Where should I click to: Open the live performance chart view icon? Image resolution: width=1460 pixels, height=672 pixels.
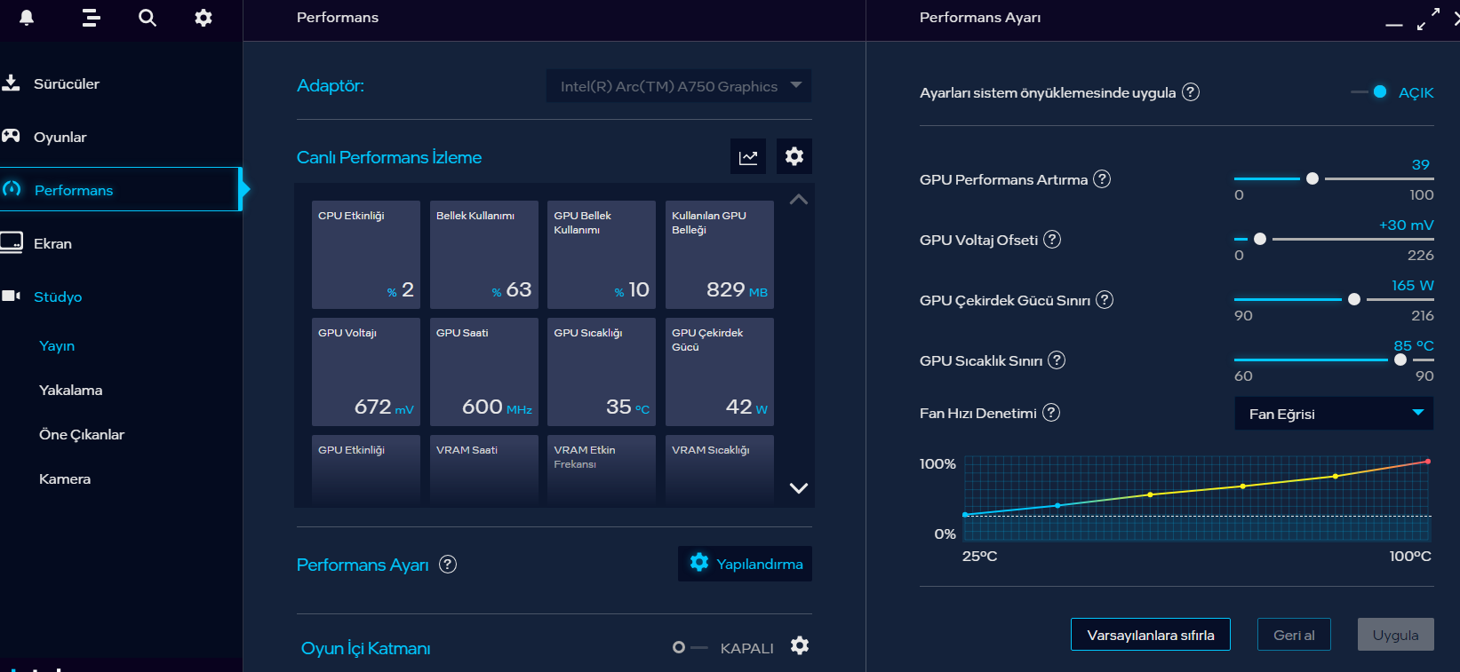[748, 157]
